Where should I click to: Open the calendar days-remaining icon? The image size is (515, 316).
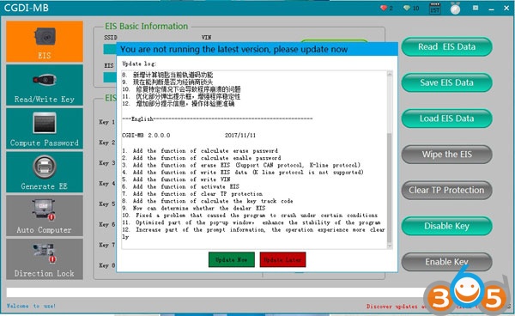pyautogui.click(x=435, y=9)
